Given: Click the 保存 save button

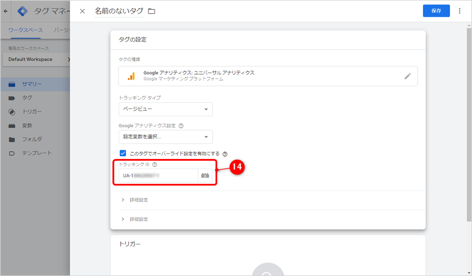Looking at the screenshot, I should point(436,11).
